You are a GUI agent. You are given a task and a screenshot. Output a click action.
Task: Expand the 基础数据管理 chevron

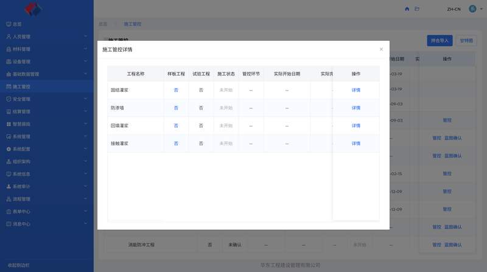(x=85, y=74)
